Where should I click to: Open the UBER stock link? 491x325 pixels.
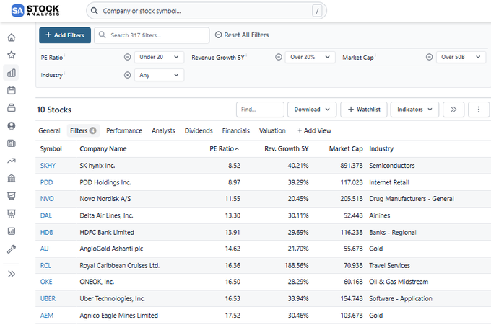48,299
